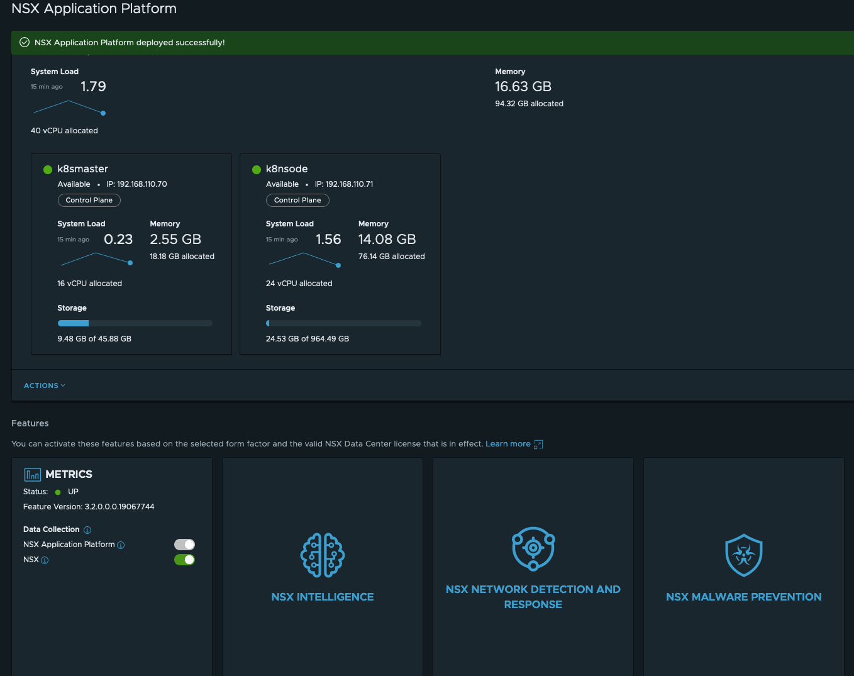The image size is (854, 676).
Task: Click the NSX Intelligence brain icon
Action: (x=323, y=555)
